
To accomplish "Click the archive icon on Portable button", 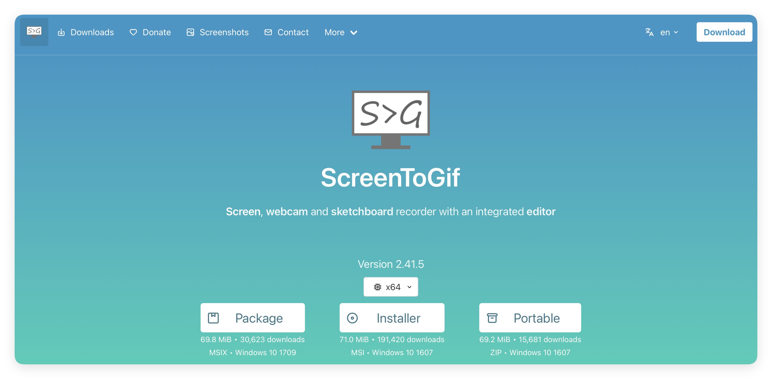I will (x=492, y=318).
